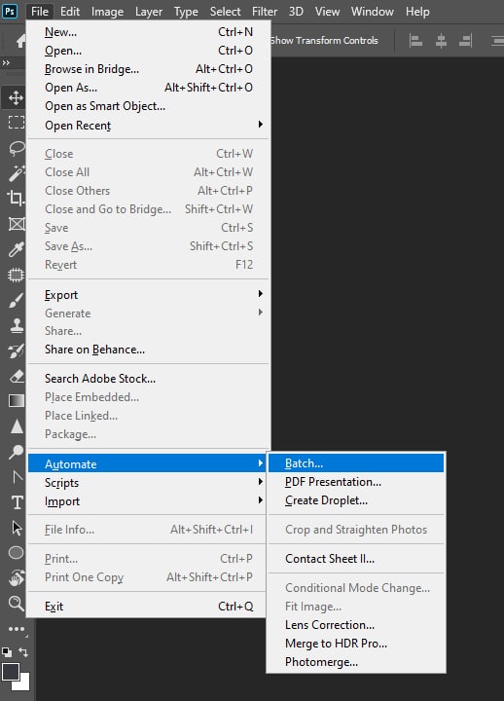Select the Magic Wand tool
Image resolution: width=504 pixels, height=701 pixels.
(17, 173)
